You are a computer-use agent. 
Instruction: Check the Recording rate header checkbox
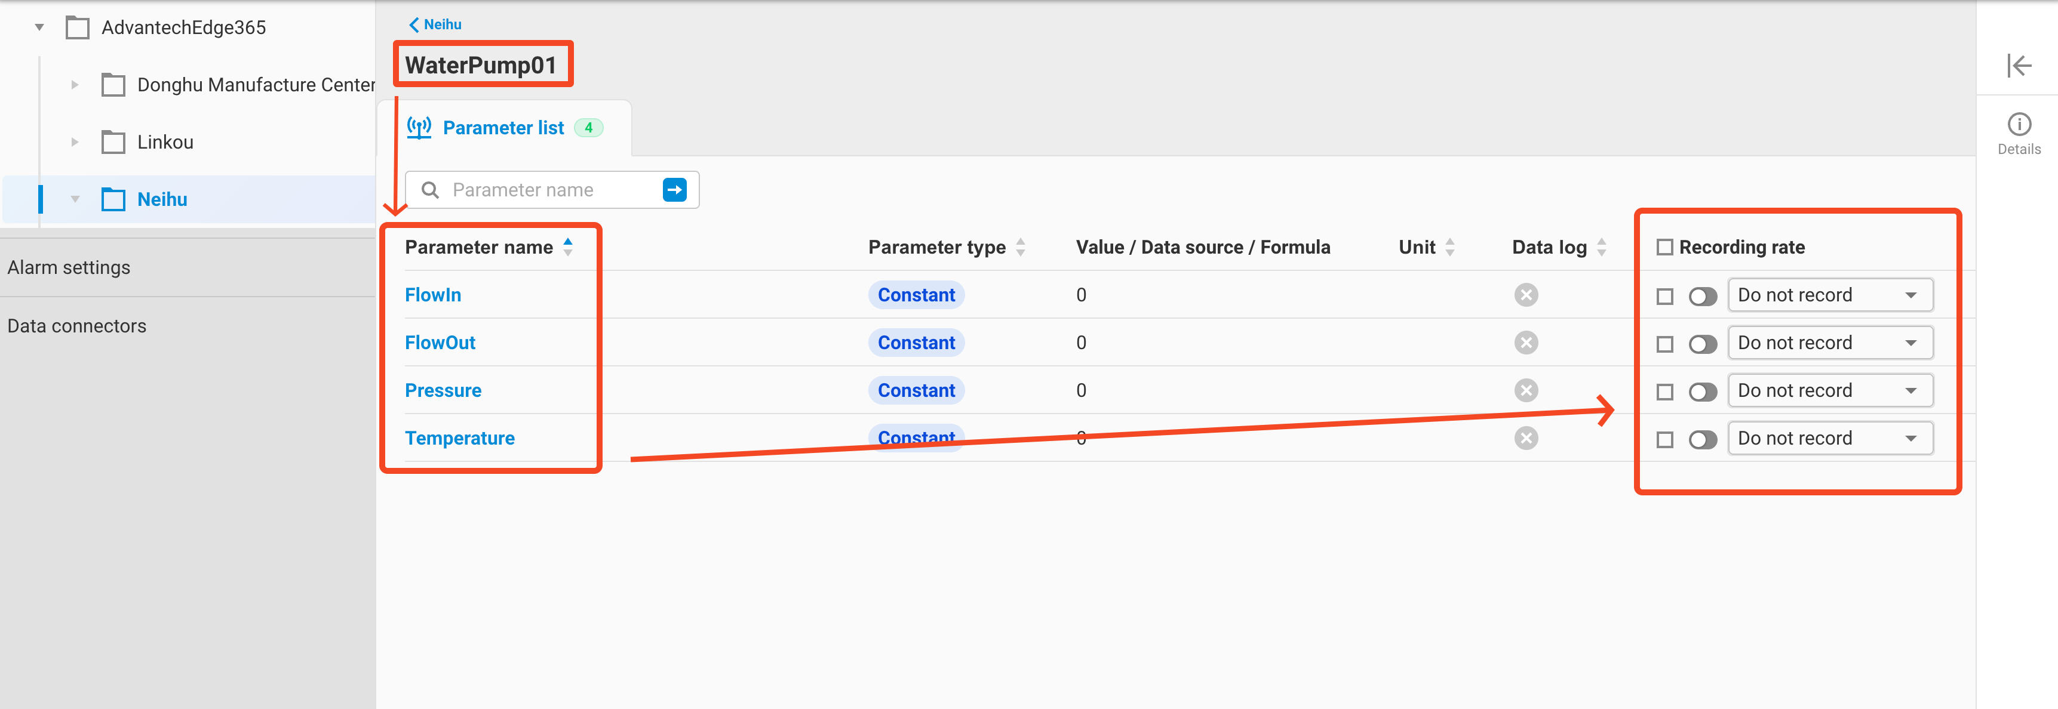click(1664, 248)
